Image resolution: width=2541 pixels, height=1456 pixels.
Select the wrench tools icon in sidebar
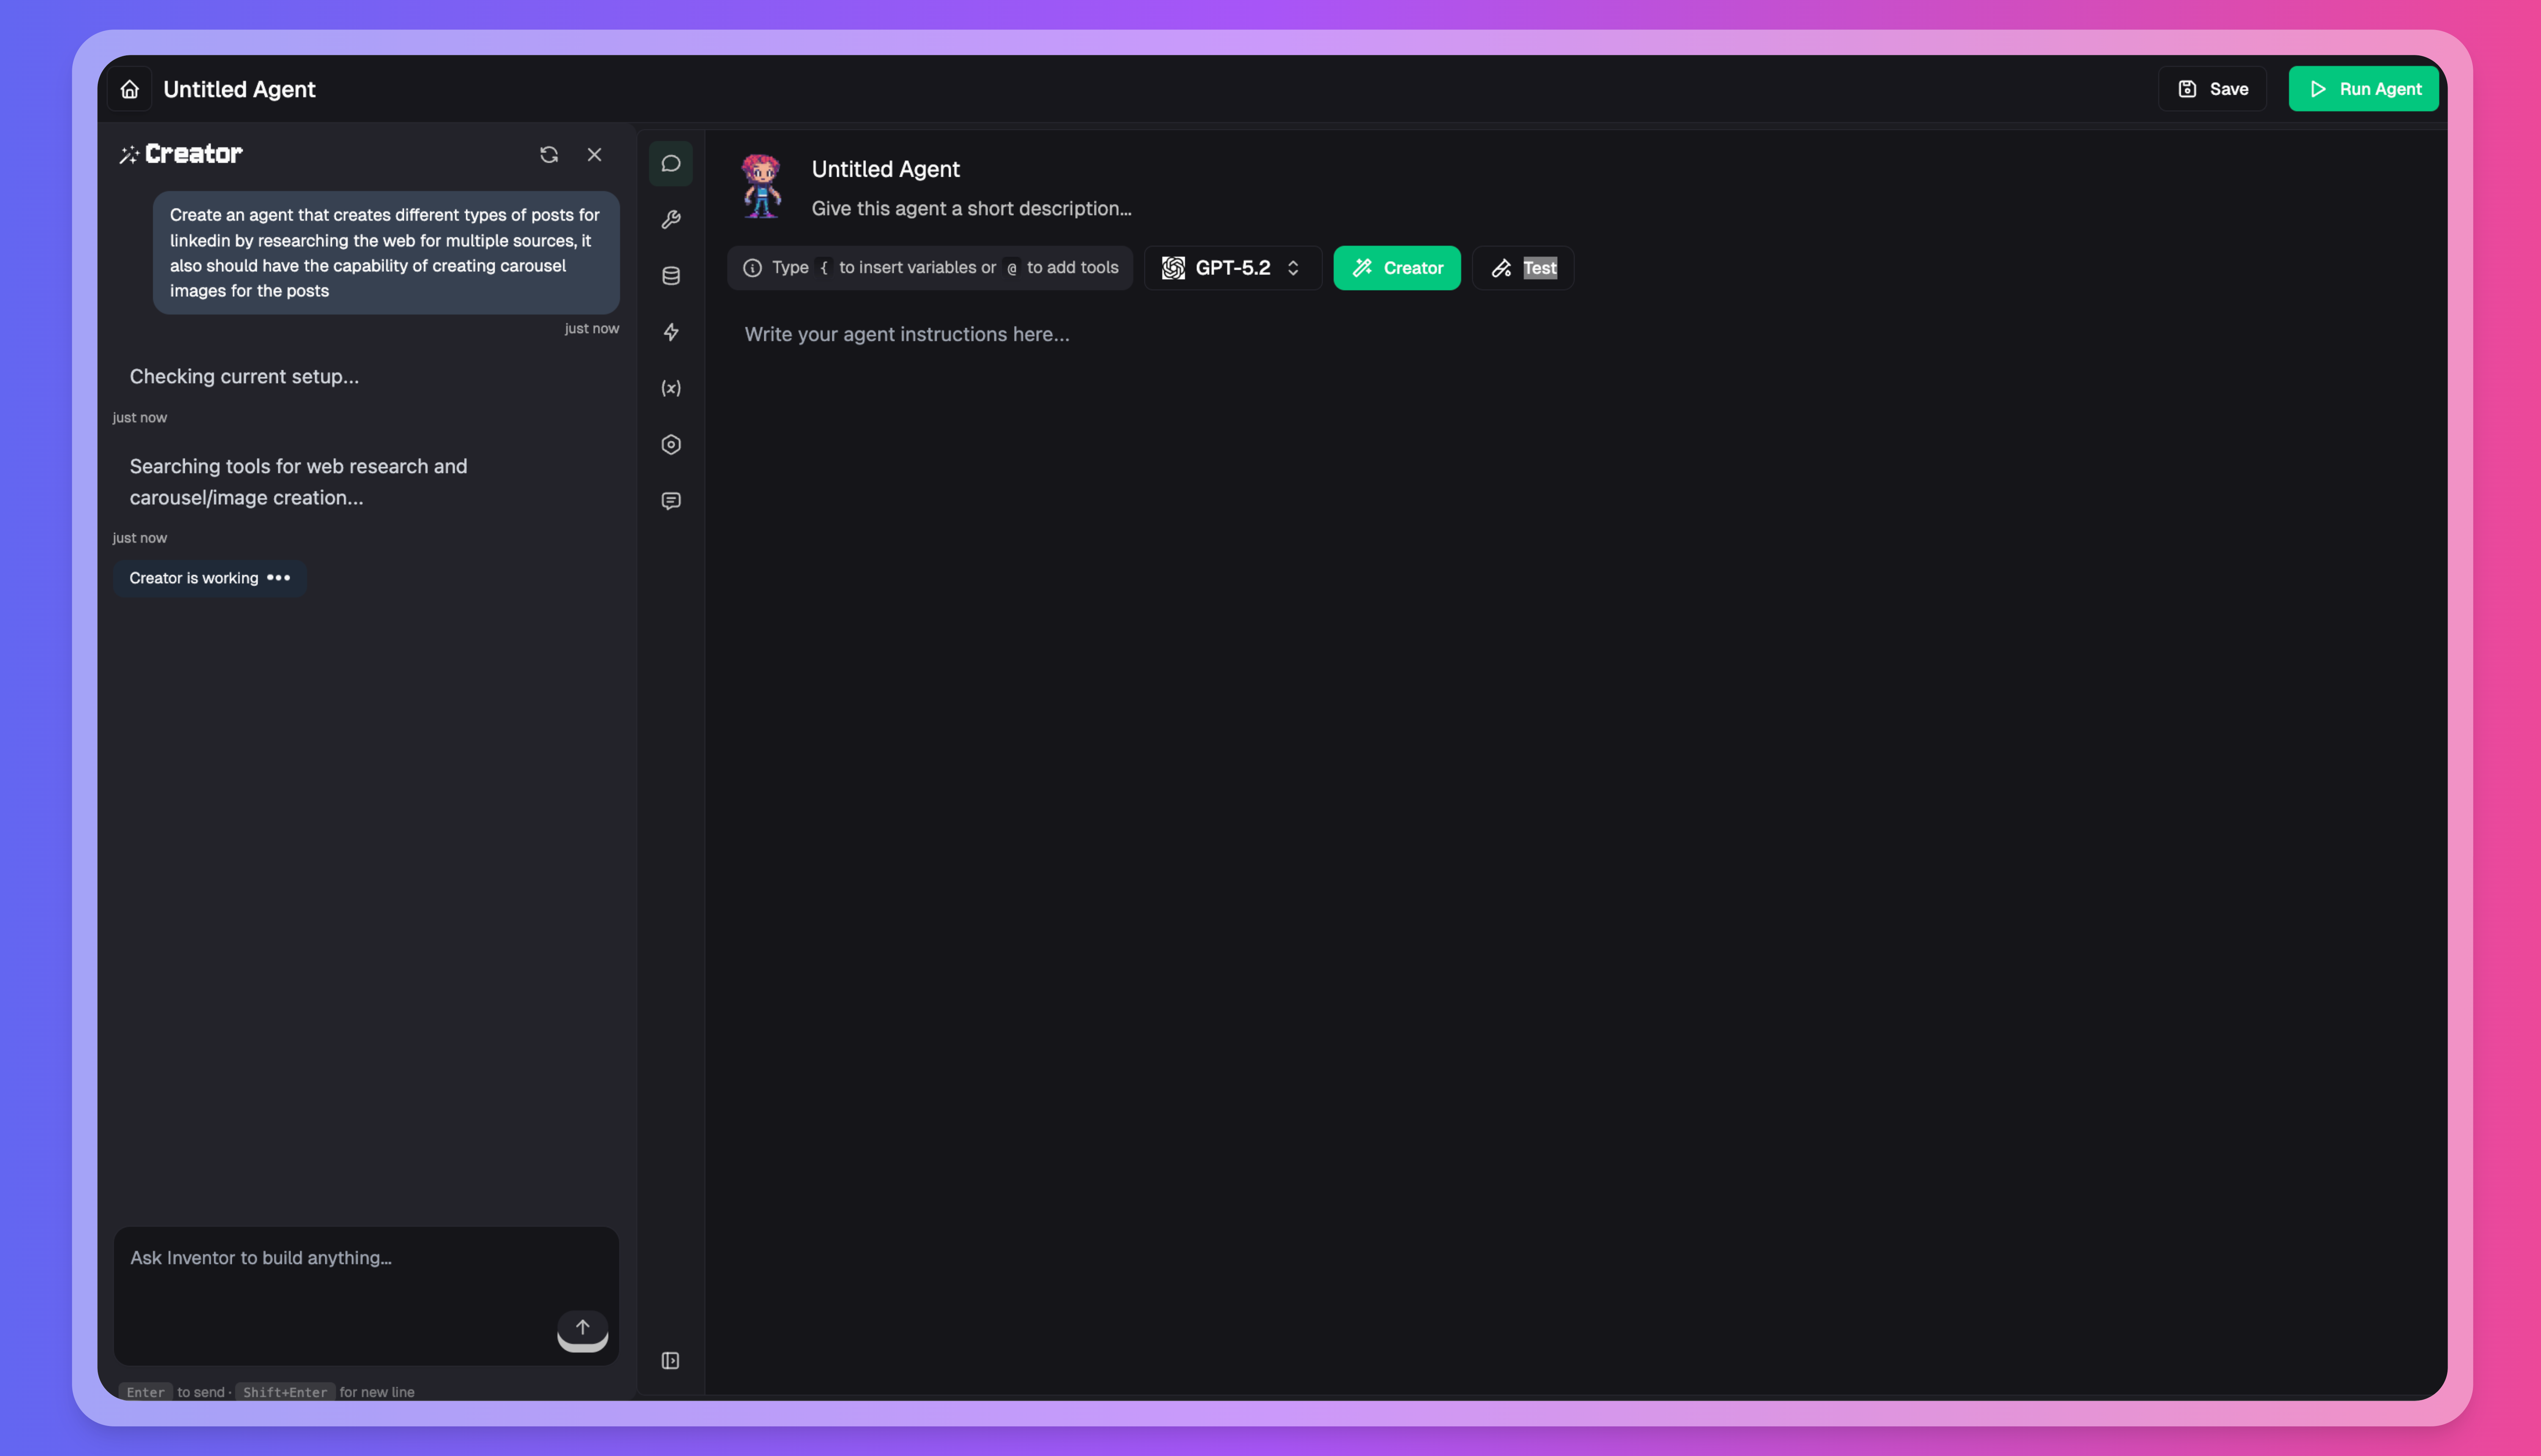[x=670, y=219]
